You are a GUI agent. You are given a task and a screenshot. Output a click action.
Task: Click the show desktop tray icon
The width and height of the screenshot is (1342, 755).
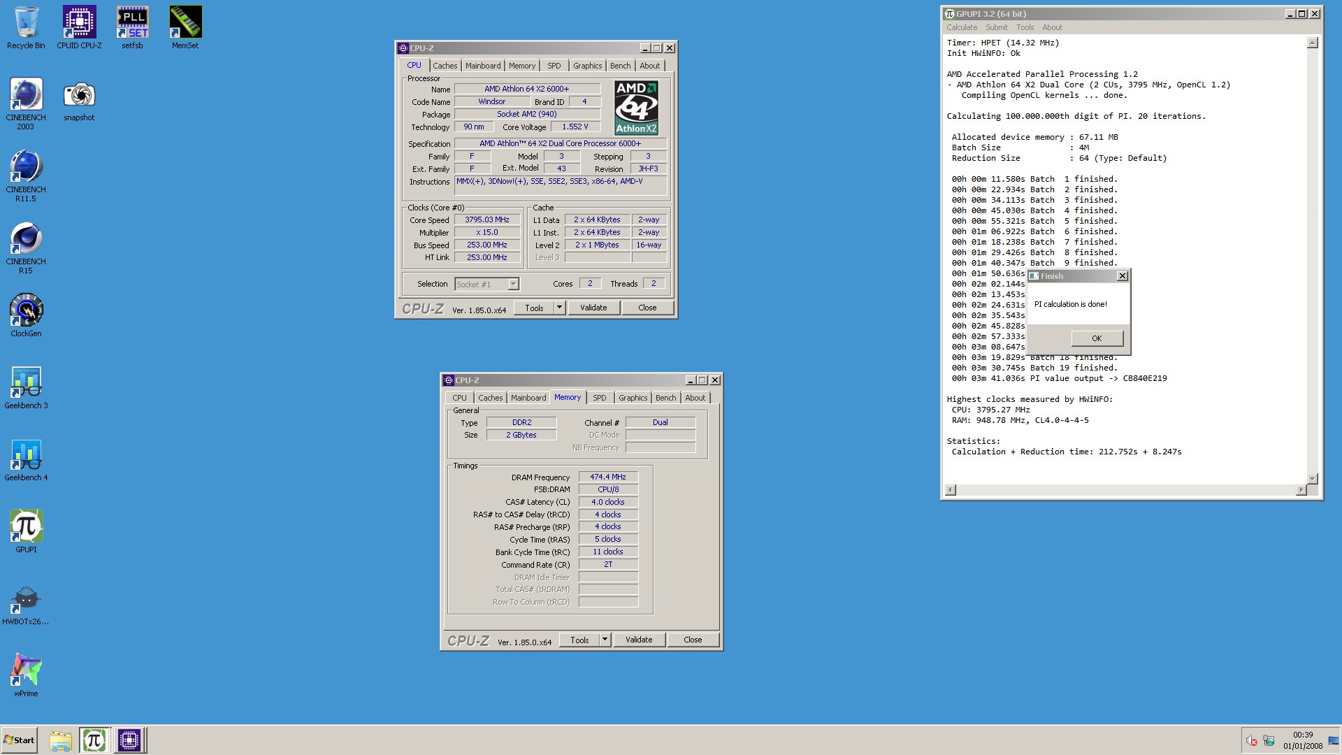tap(1334, 740)
